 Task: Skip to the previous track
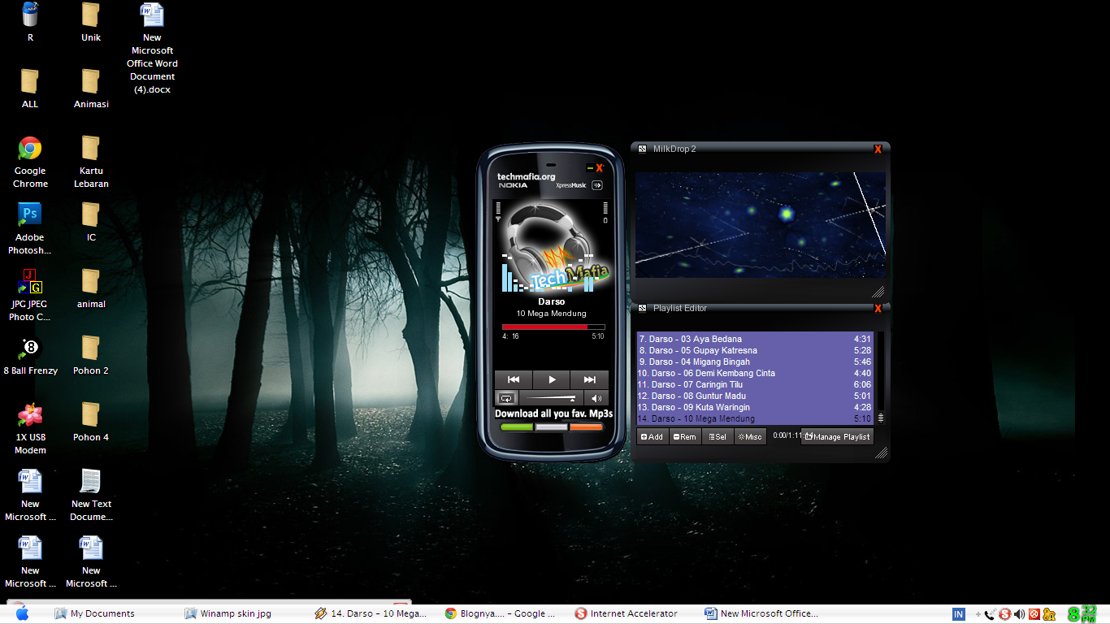click(x=513, y=379)
